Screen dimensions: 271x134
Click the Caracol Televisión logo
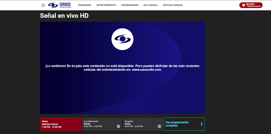click(x=60, y=5)
